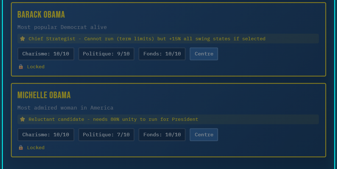Click the "Reluctant candidate" ability description
337x169 pixels.
[x=113, y=119]
